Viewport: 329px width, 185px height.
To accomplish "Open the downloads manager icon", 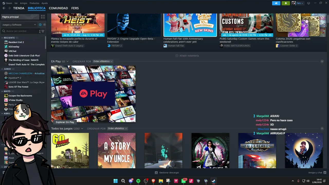I will pos(156,173).
